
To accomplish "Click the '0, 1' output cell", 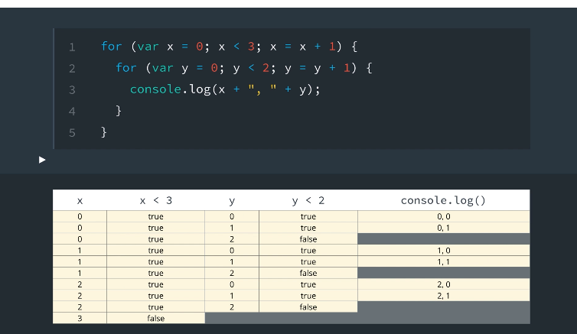I will [x=443, y=228].
